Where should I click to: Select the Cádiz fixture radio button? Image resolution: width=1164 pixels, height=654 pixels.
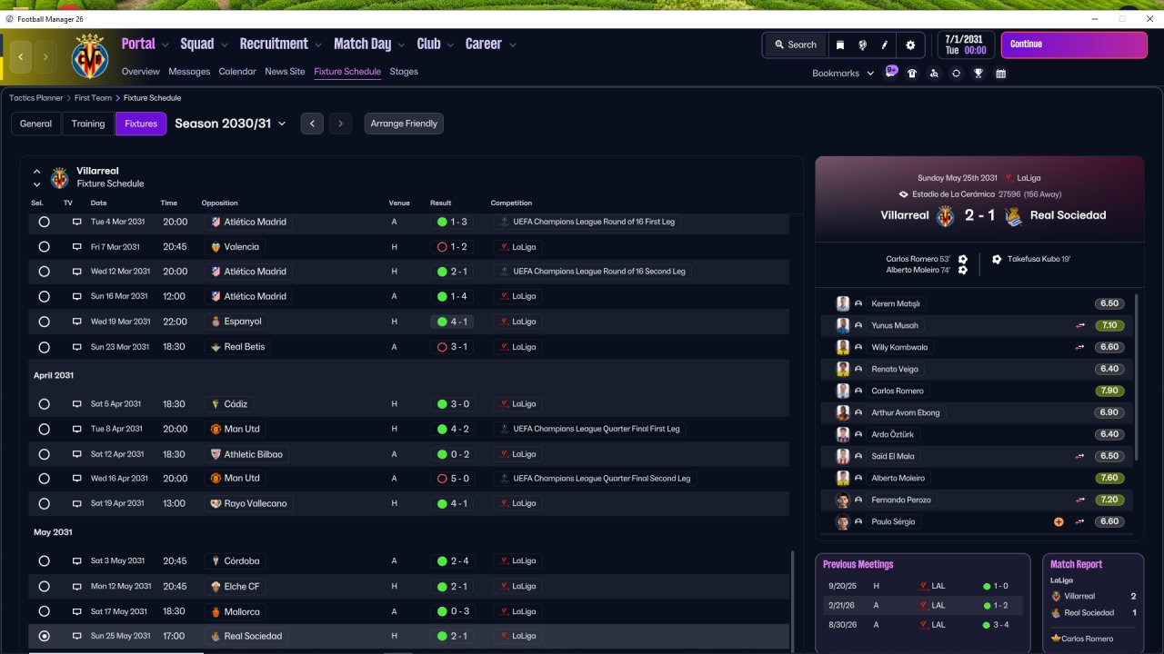pos(44,404)
